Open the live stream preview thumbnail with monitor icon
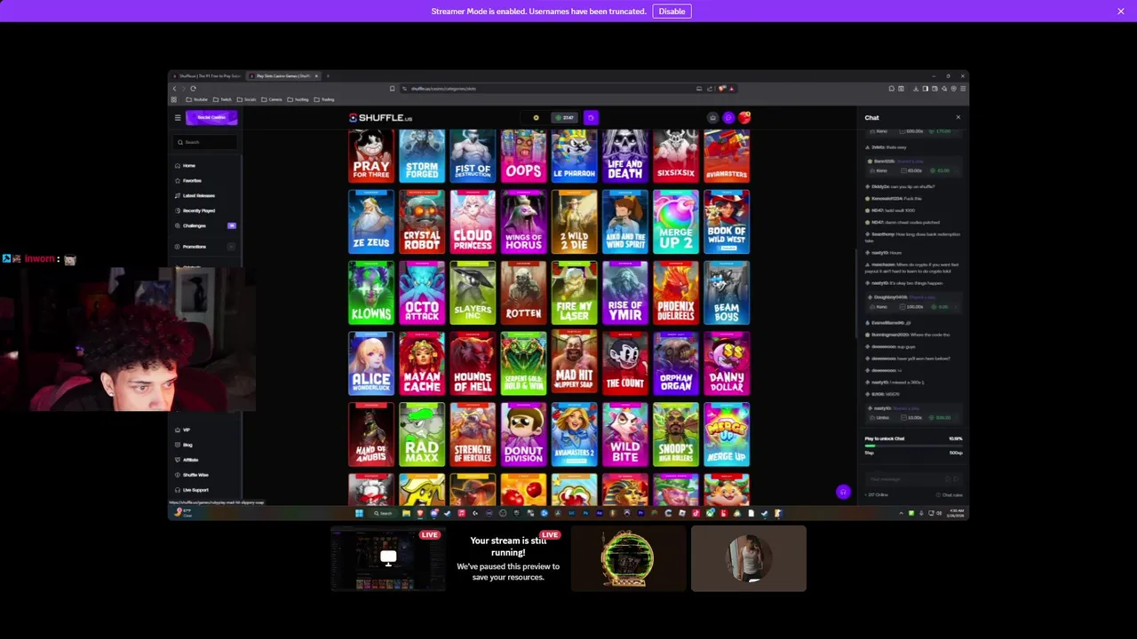 click(x=388, y=558)
